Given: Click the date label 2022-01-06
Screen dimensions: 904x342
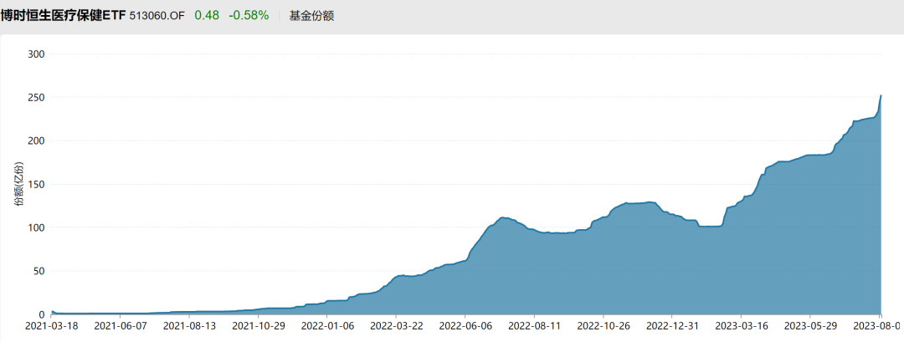Looking at the screenshot, I should tap(327, 326).
